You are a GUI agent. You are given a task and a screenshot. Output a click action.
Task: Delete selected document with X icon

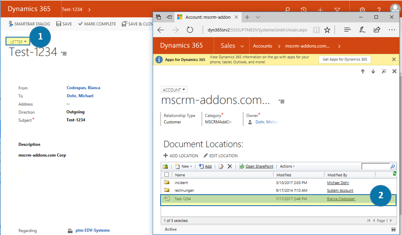pos(230,166)
